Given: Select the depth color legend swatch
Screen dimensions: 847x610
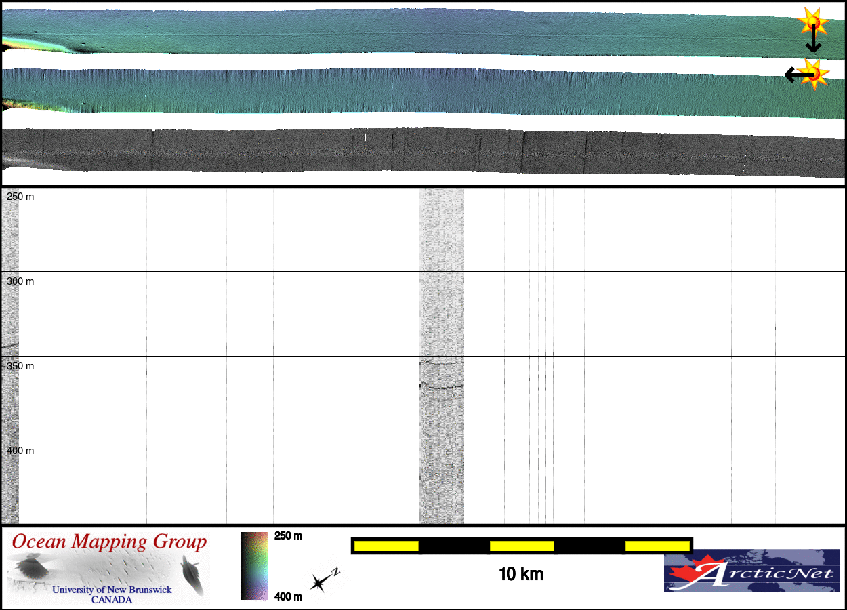Looking at the screenshot, I should click(254, 566).
